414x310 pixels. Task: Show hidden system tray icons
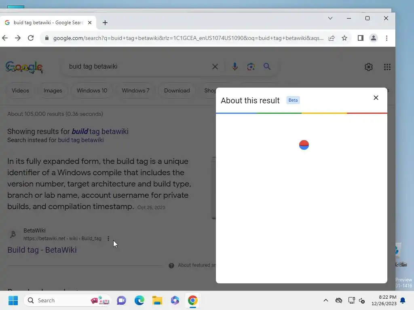pyautogui.click(x=326, y=300)
